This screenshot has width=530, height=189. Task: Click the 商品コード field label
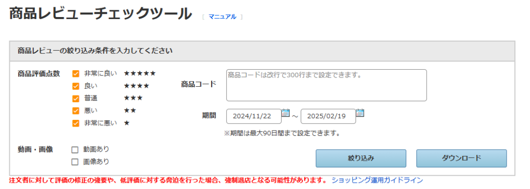point(198,84)
